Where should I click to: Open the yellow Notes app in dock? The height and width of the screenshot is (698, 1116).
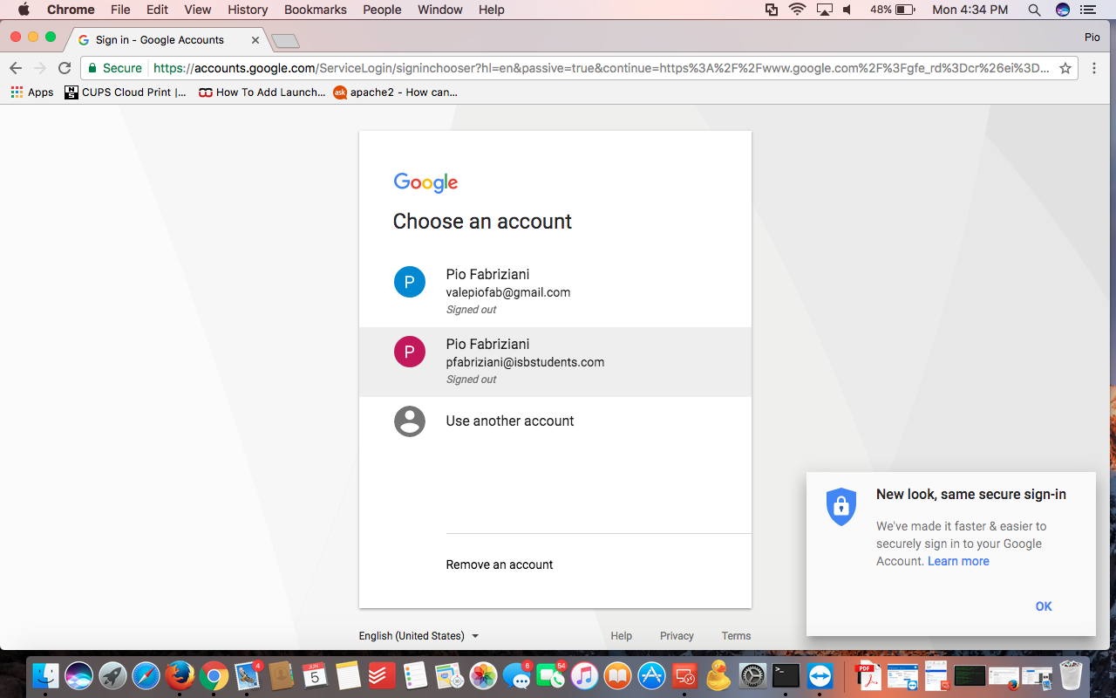(348, 676)
